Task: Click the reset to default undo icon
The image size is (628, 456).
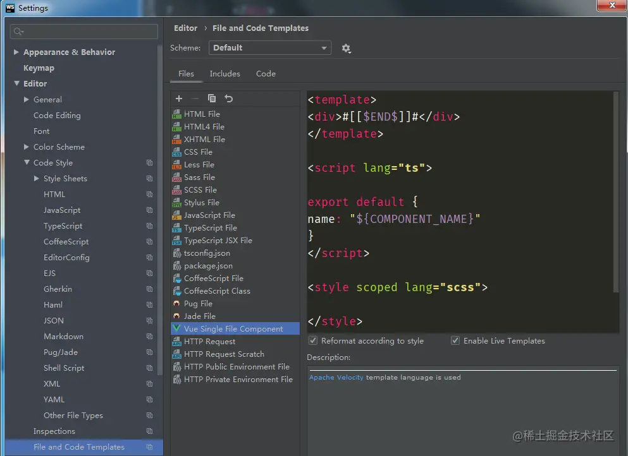Action: click(x=229, y=99)
